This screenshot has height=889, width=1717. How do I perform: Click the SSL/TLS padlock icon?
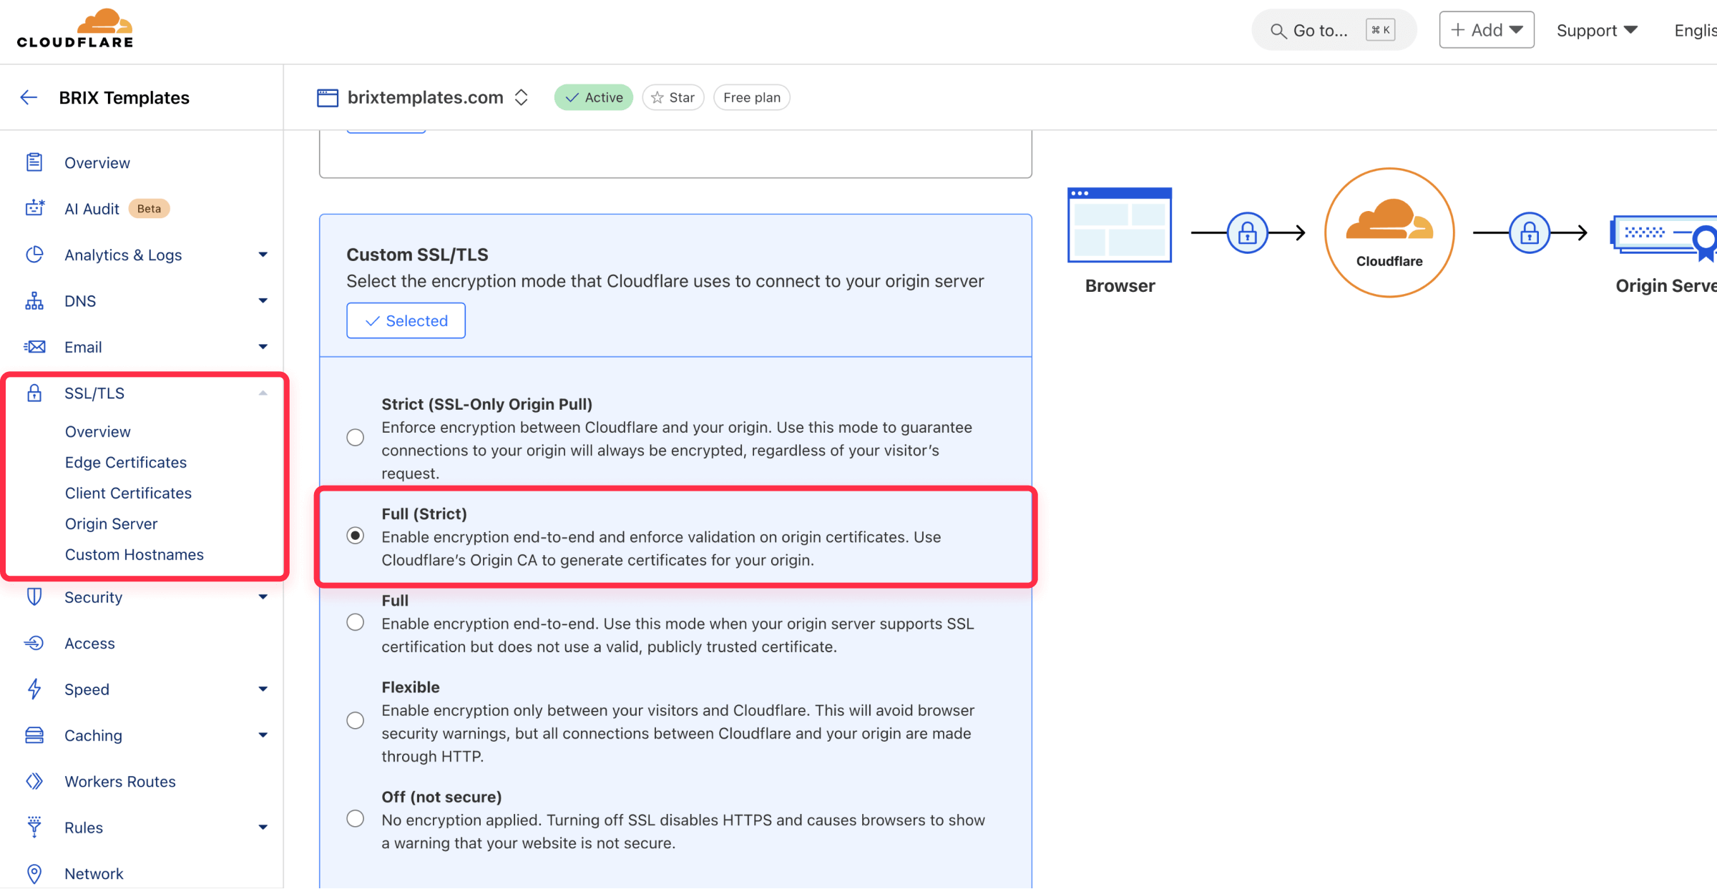point(34,393)
